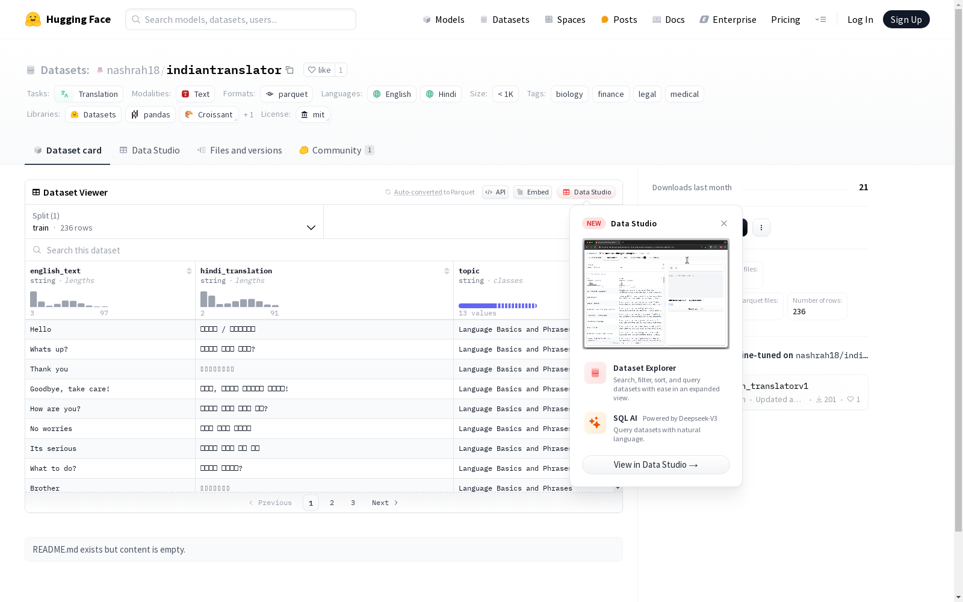963x602 pixels.
Task: Click the medical tag
Action: (x=684, y=94)
